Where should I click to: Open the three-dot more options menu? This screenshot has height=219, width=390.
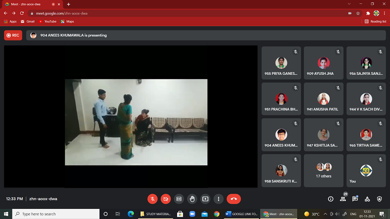(219, 199)
